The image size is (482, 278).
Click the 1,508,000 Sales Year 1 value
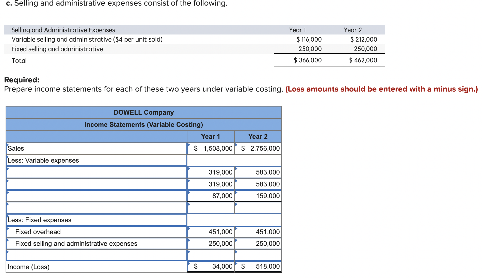click(215, 148)
